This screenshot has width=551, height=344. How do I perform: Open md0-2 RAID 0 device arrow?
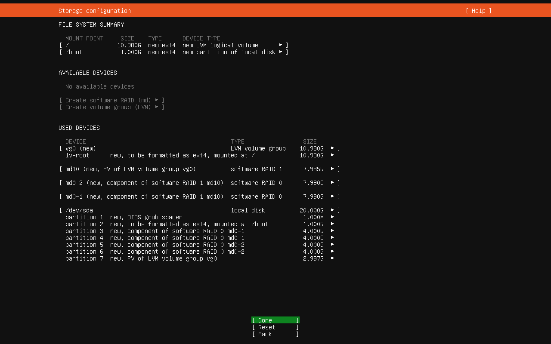tap(332, 183)
